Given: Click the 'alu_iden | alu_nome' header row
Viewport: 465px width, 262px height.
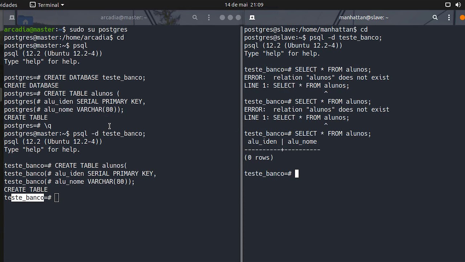Looking at the screenshot, I should (x=282, y=142).
